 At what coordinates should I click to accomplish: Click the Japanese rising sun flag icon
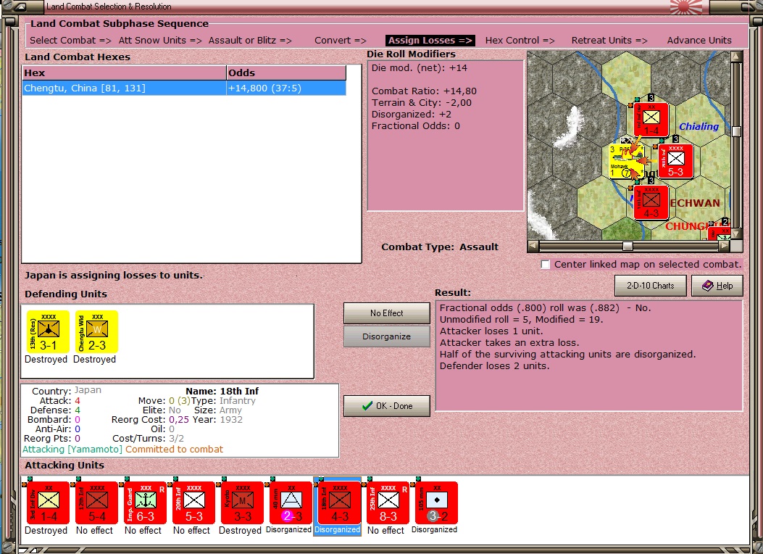pos(685,7)
